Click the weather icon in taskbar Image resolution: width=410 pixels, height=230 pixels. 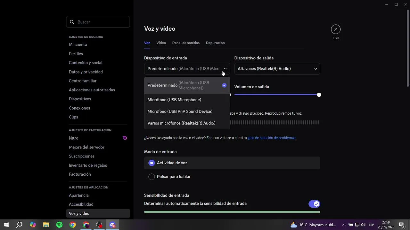point(293,225)
